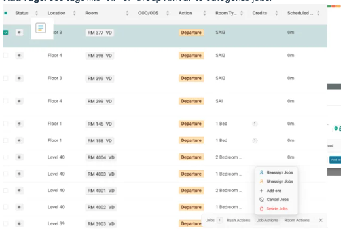
Task: Click the Reassign Jobs person icon
Action: [x=261, y=172]
